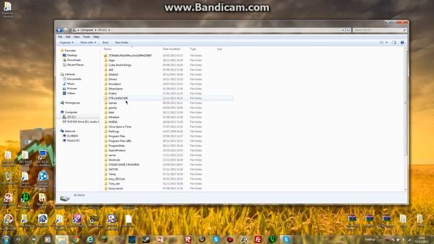Select the Temp folder
Viewport: 434px width, 244px height.
112,174
